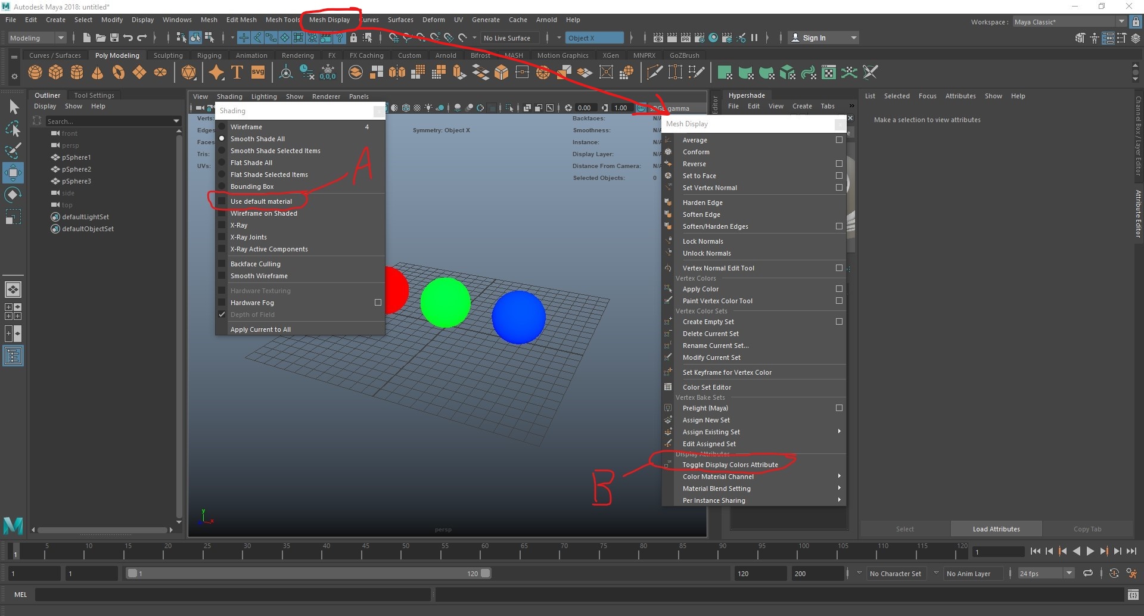Play the animation forward
The image size is (1144, 616).
click(x=1090, y=552)
